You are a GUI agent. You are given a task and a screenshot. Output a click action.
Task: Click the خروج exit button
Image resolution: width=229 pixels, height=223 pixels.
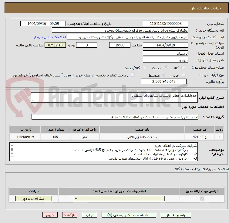50,215
